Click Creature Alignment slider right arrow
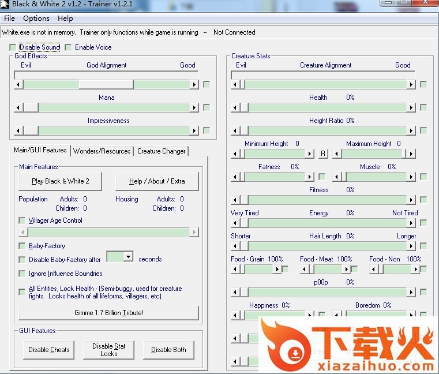439x374 pixels. (x=411, y=84)
